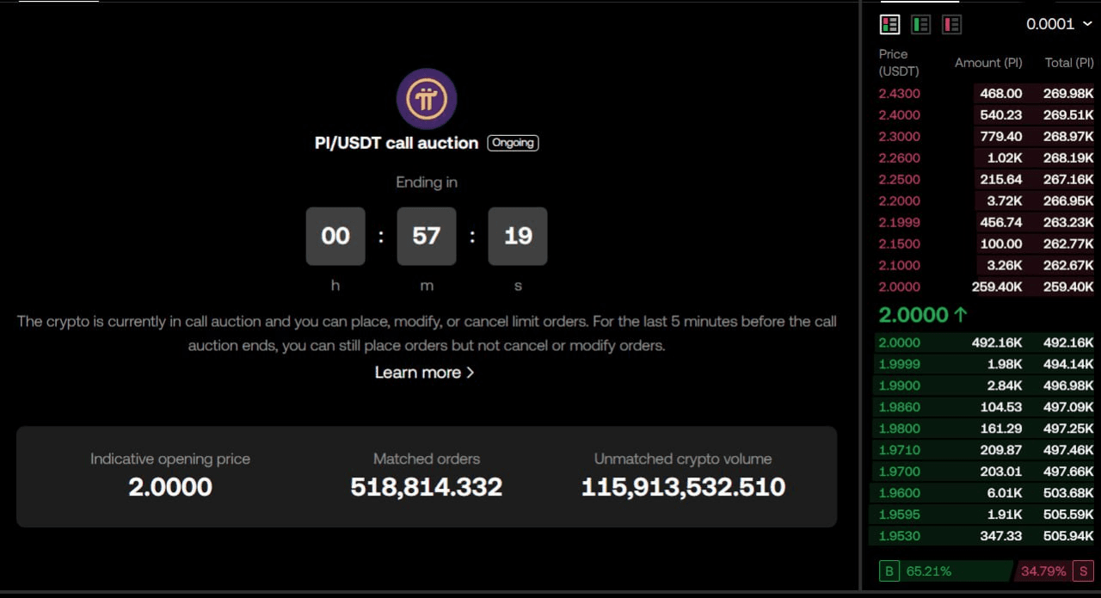Click the 34.79% sell ratio bar
Viewport: 1101px width, 598px height.
tap(1043, 570)
